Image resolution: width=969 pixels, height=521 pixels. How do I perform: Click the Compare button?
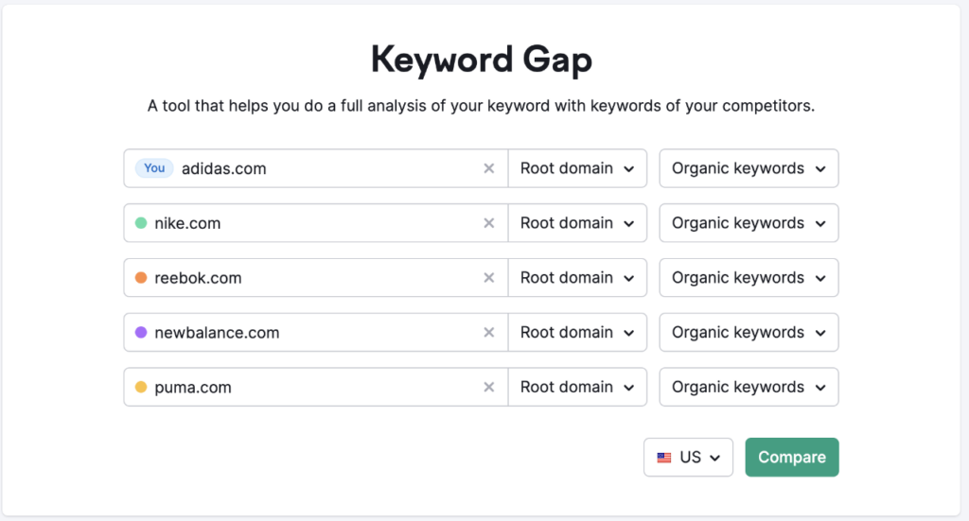792,458
